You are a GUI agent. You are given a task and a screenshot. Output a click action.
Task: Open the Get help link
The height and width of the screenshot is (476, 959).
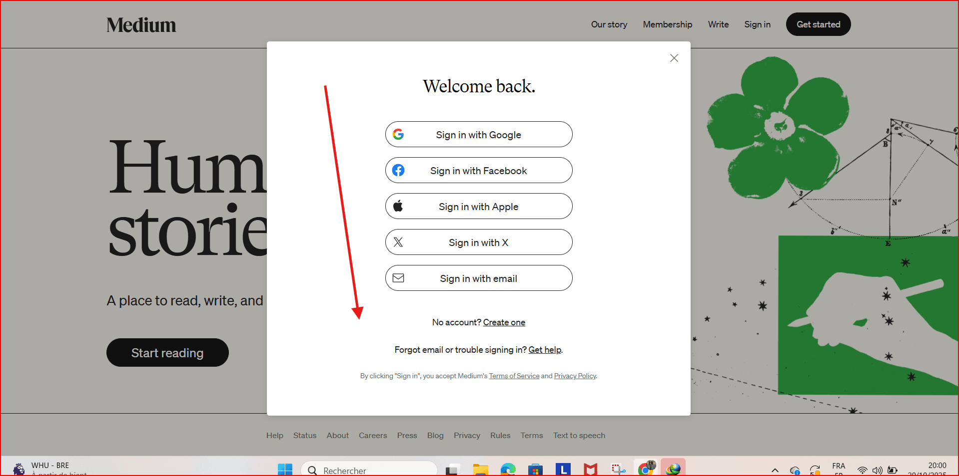point(545,350)
